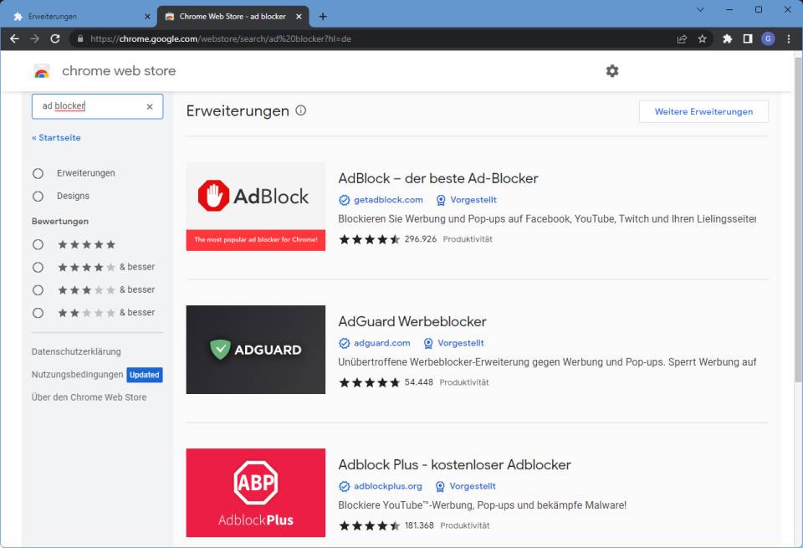
Task: Click Adblock Plus star rating 181.368
Action: 386,525
